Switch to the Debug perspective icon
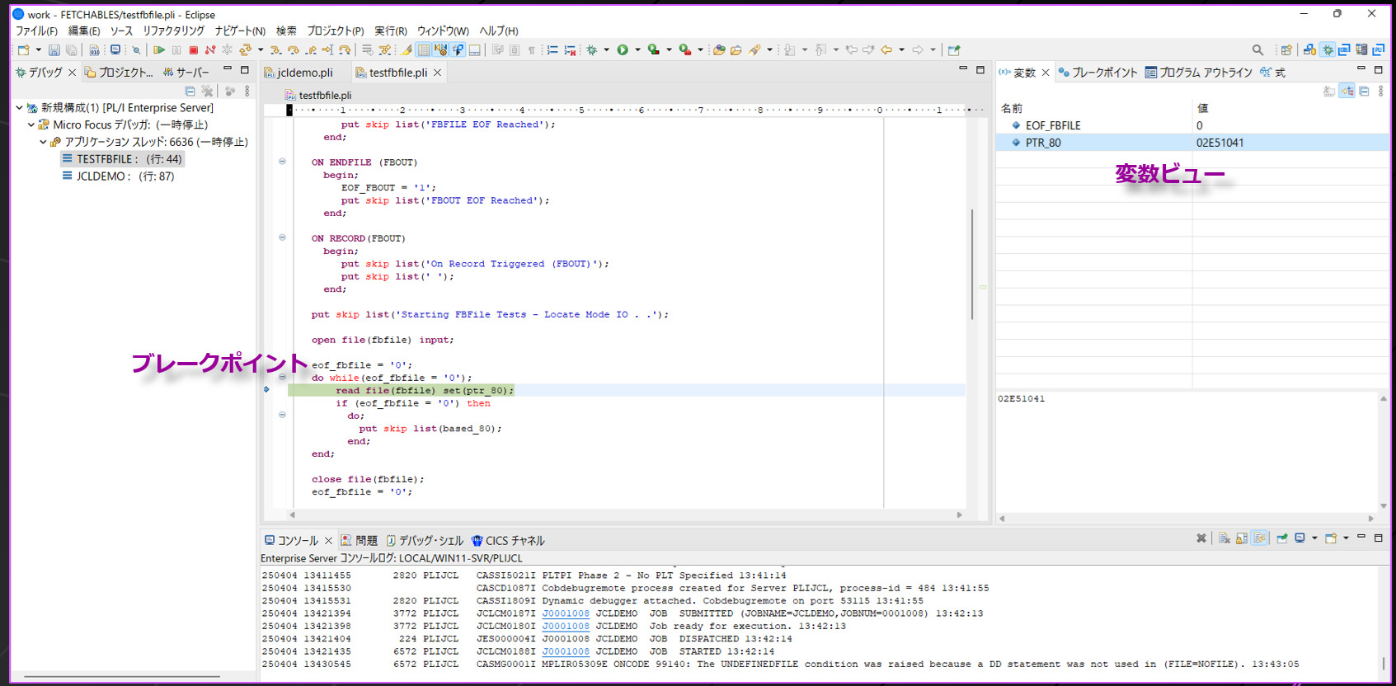1396x686 pixels. click(x=1328, y=50)
